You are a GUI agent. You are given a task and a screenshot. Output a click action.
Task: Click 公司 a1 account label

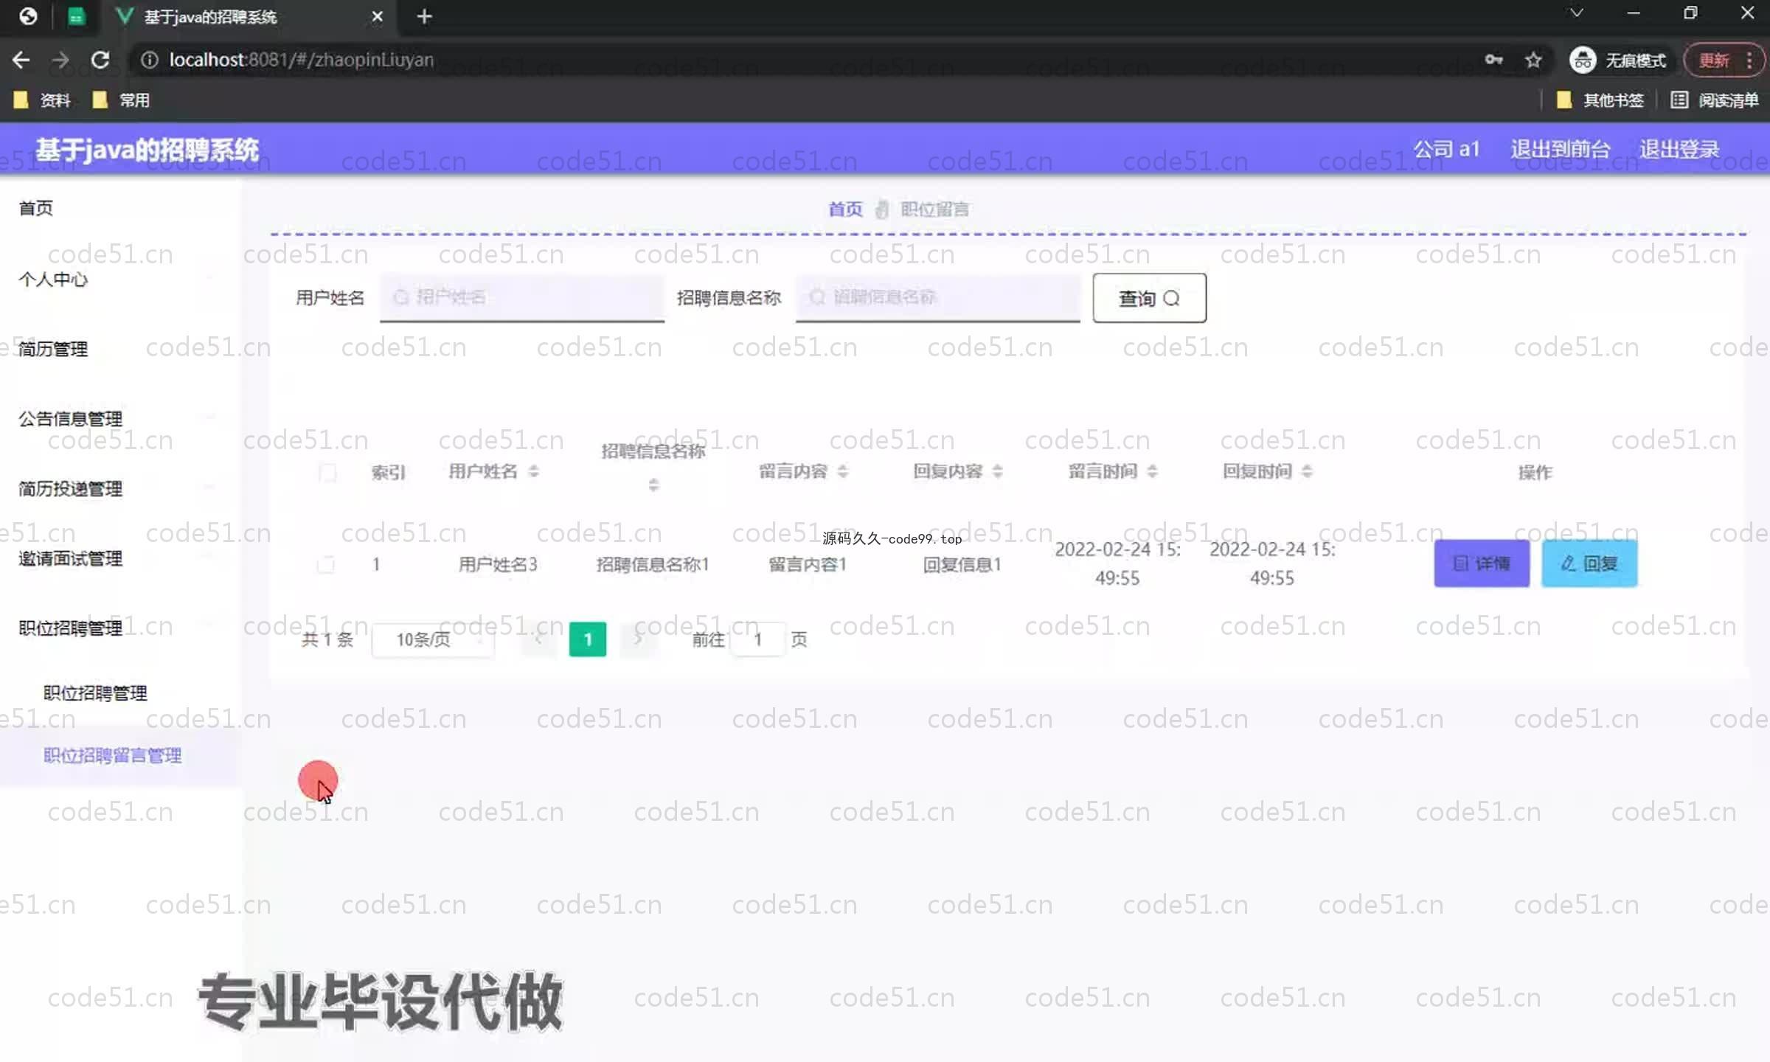[x=1446, y=149]
